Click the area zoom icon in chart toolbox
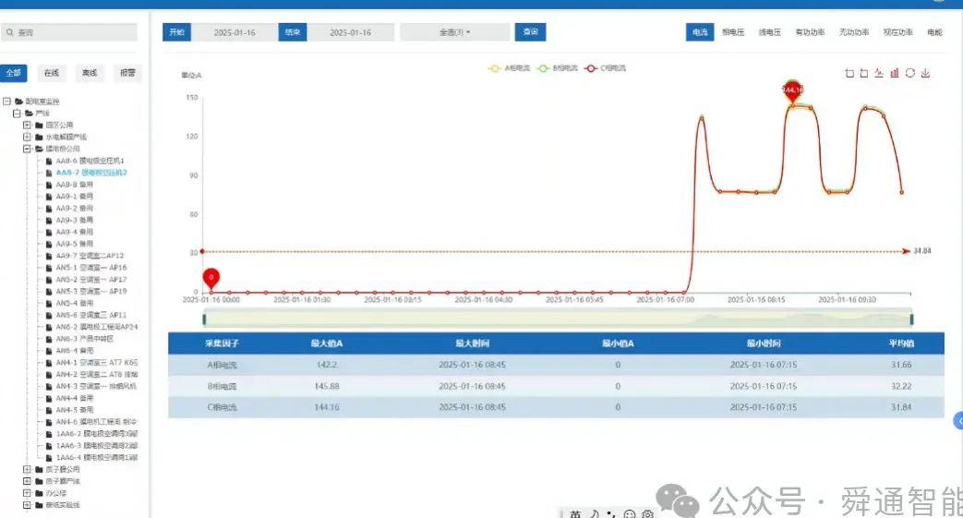 coord(849,73)
